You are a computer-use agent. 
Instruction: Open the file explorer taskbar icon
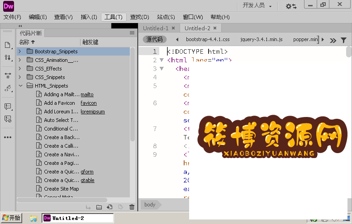pyautogui.click(x=33, y=218)
